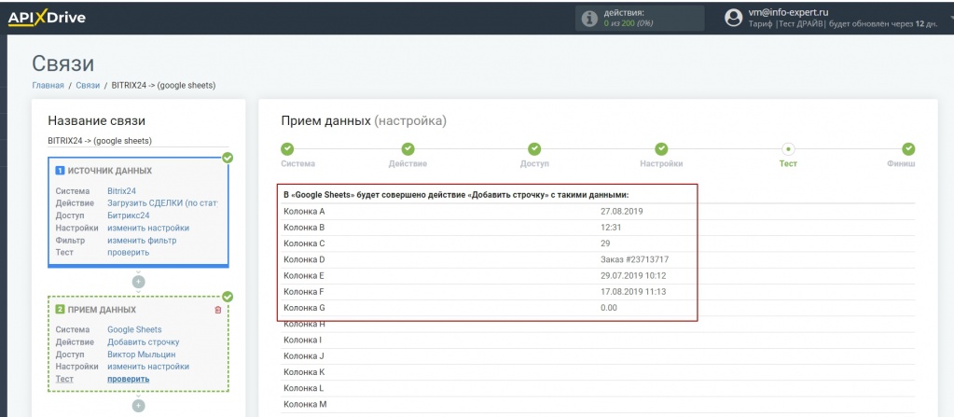Click the Финиш step label
Screen dimensions: 954x417
pyautogui.click(x=901, y=164)
